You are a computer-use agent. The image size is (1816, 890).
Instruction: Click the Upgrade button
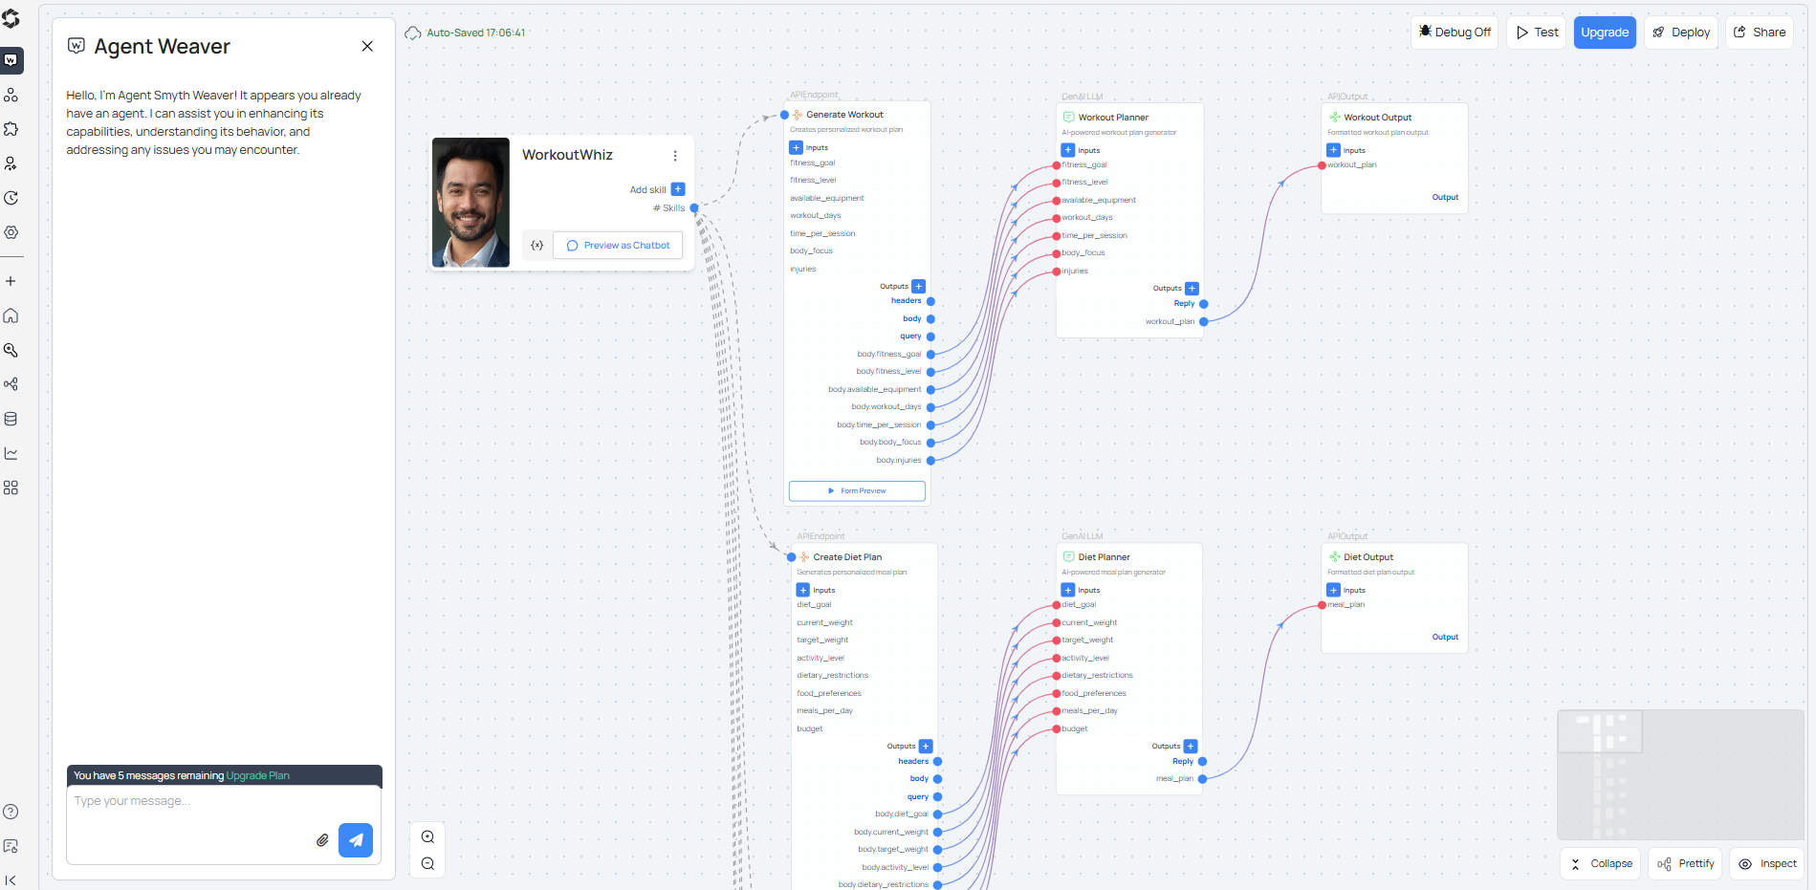pos(1605,33)
